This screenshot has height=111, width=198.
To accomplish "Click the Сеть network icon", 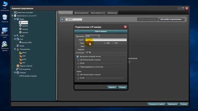I will [x=18, y=39].
